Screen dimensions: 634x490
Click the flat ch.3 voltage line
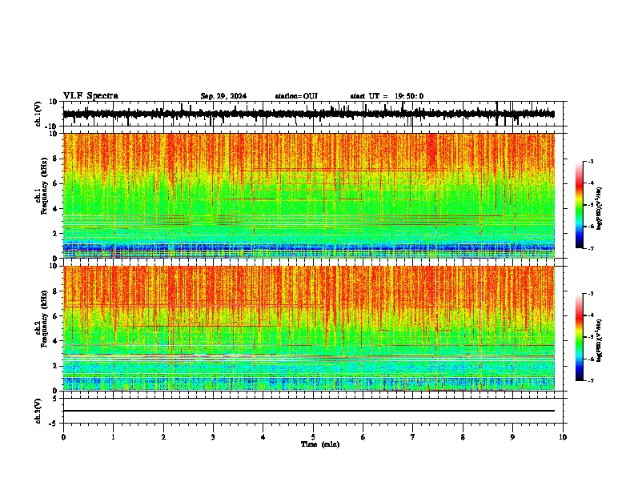click(x=309, y=411)
